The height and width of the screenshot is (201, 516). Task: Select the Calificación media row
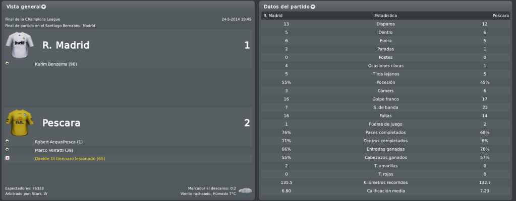pos(386,191)
